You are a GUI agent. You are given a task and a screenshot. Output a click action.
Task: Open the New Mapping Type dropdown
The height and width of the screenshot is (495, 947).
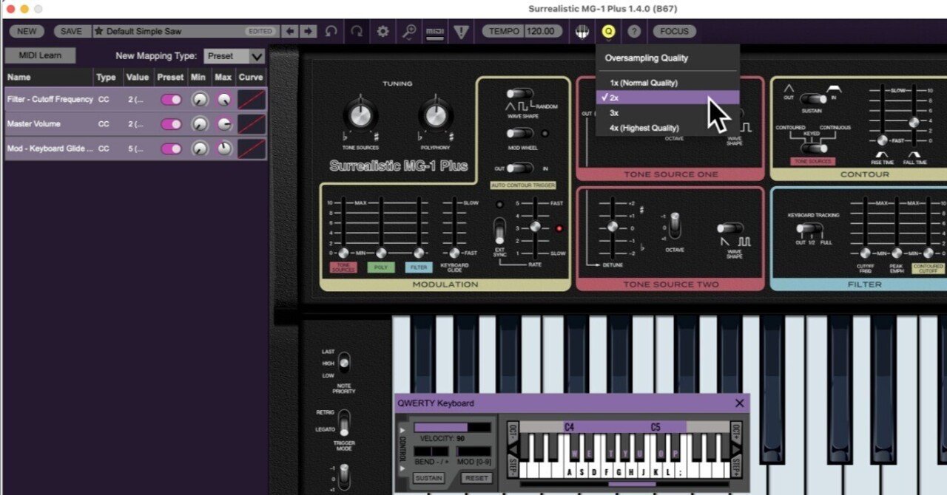pos(235,55)
